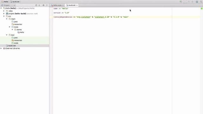The image size is (203, 114).
Task: Close the build.sbt tab
Action: (77, 5)
